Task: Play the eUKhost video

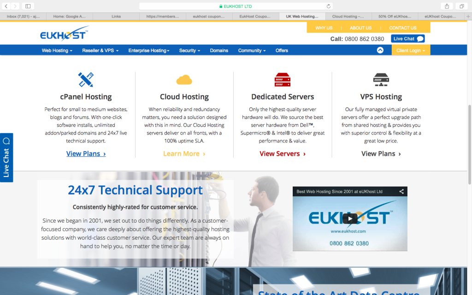Action: (x=350, y=219)
